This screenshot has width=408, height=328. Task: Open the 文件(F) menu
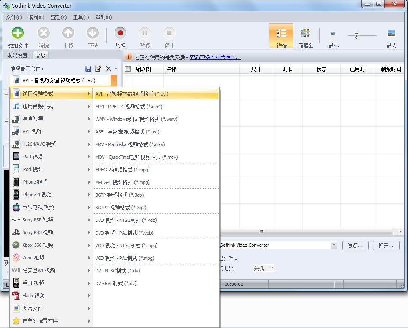point(14,17)
